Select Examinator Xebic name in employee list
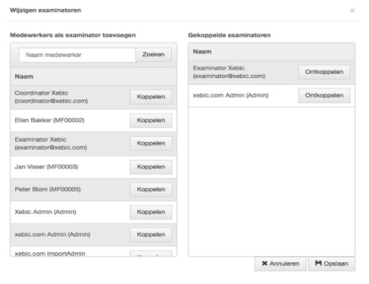Image resolution: width=369 pixels, height=284 pixels. (x=51, y=143)
